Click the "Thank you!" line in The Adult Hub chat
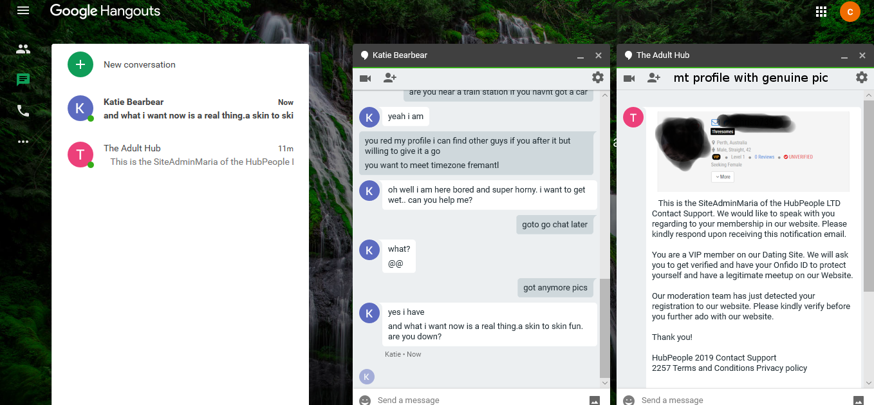This screenshot has height=405, width=874. 672,337
